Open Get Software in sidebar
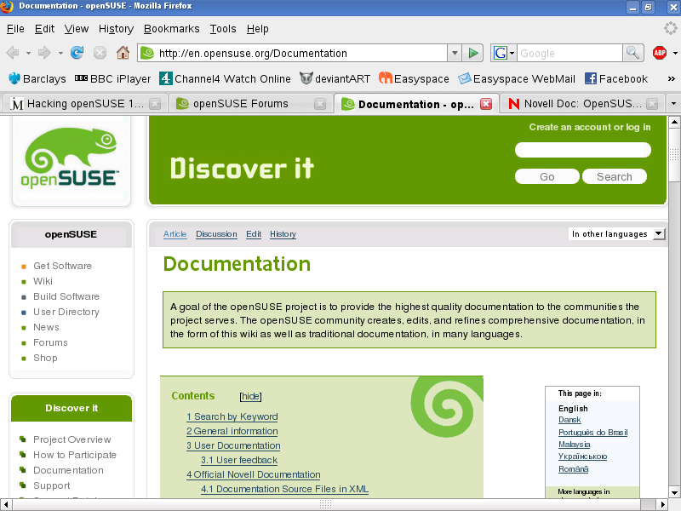Screen dimensions: 681x511 pyautogui.click(x=62, y=266)
